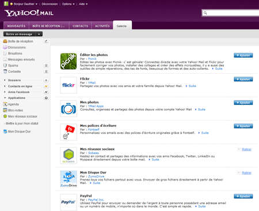Click the search magnifier icon
The image size is (259, 211).
pos(205,13)
